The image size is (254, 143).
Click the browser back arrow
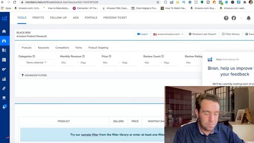pos(2,2)
